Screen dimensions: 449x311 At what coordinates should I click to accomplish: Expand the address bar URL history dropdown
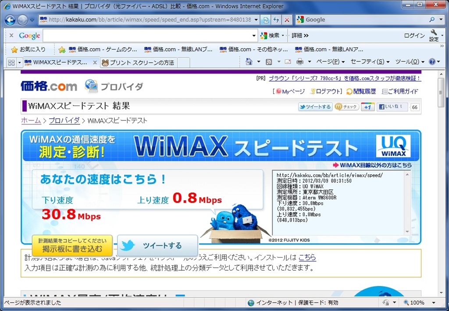click(x=256, y=20)
